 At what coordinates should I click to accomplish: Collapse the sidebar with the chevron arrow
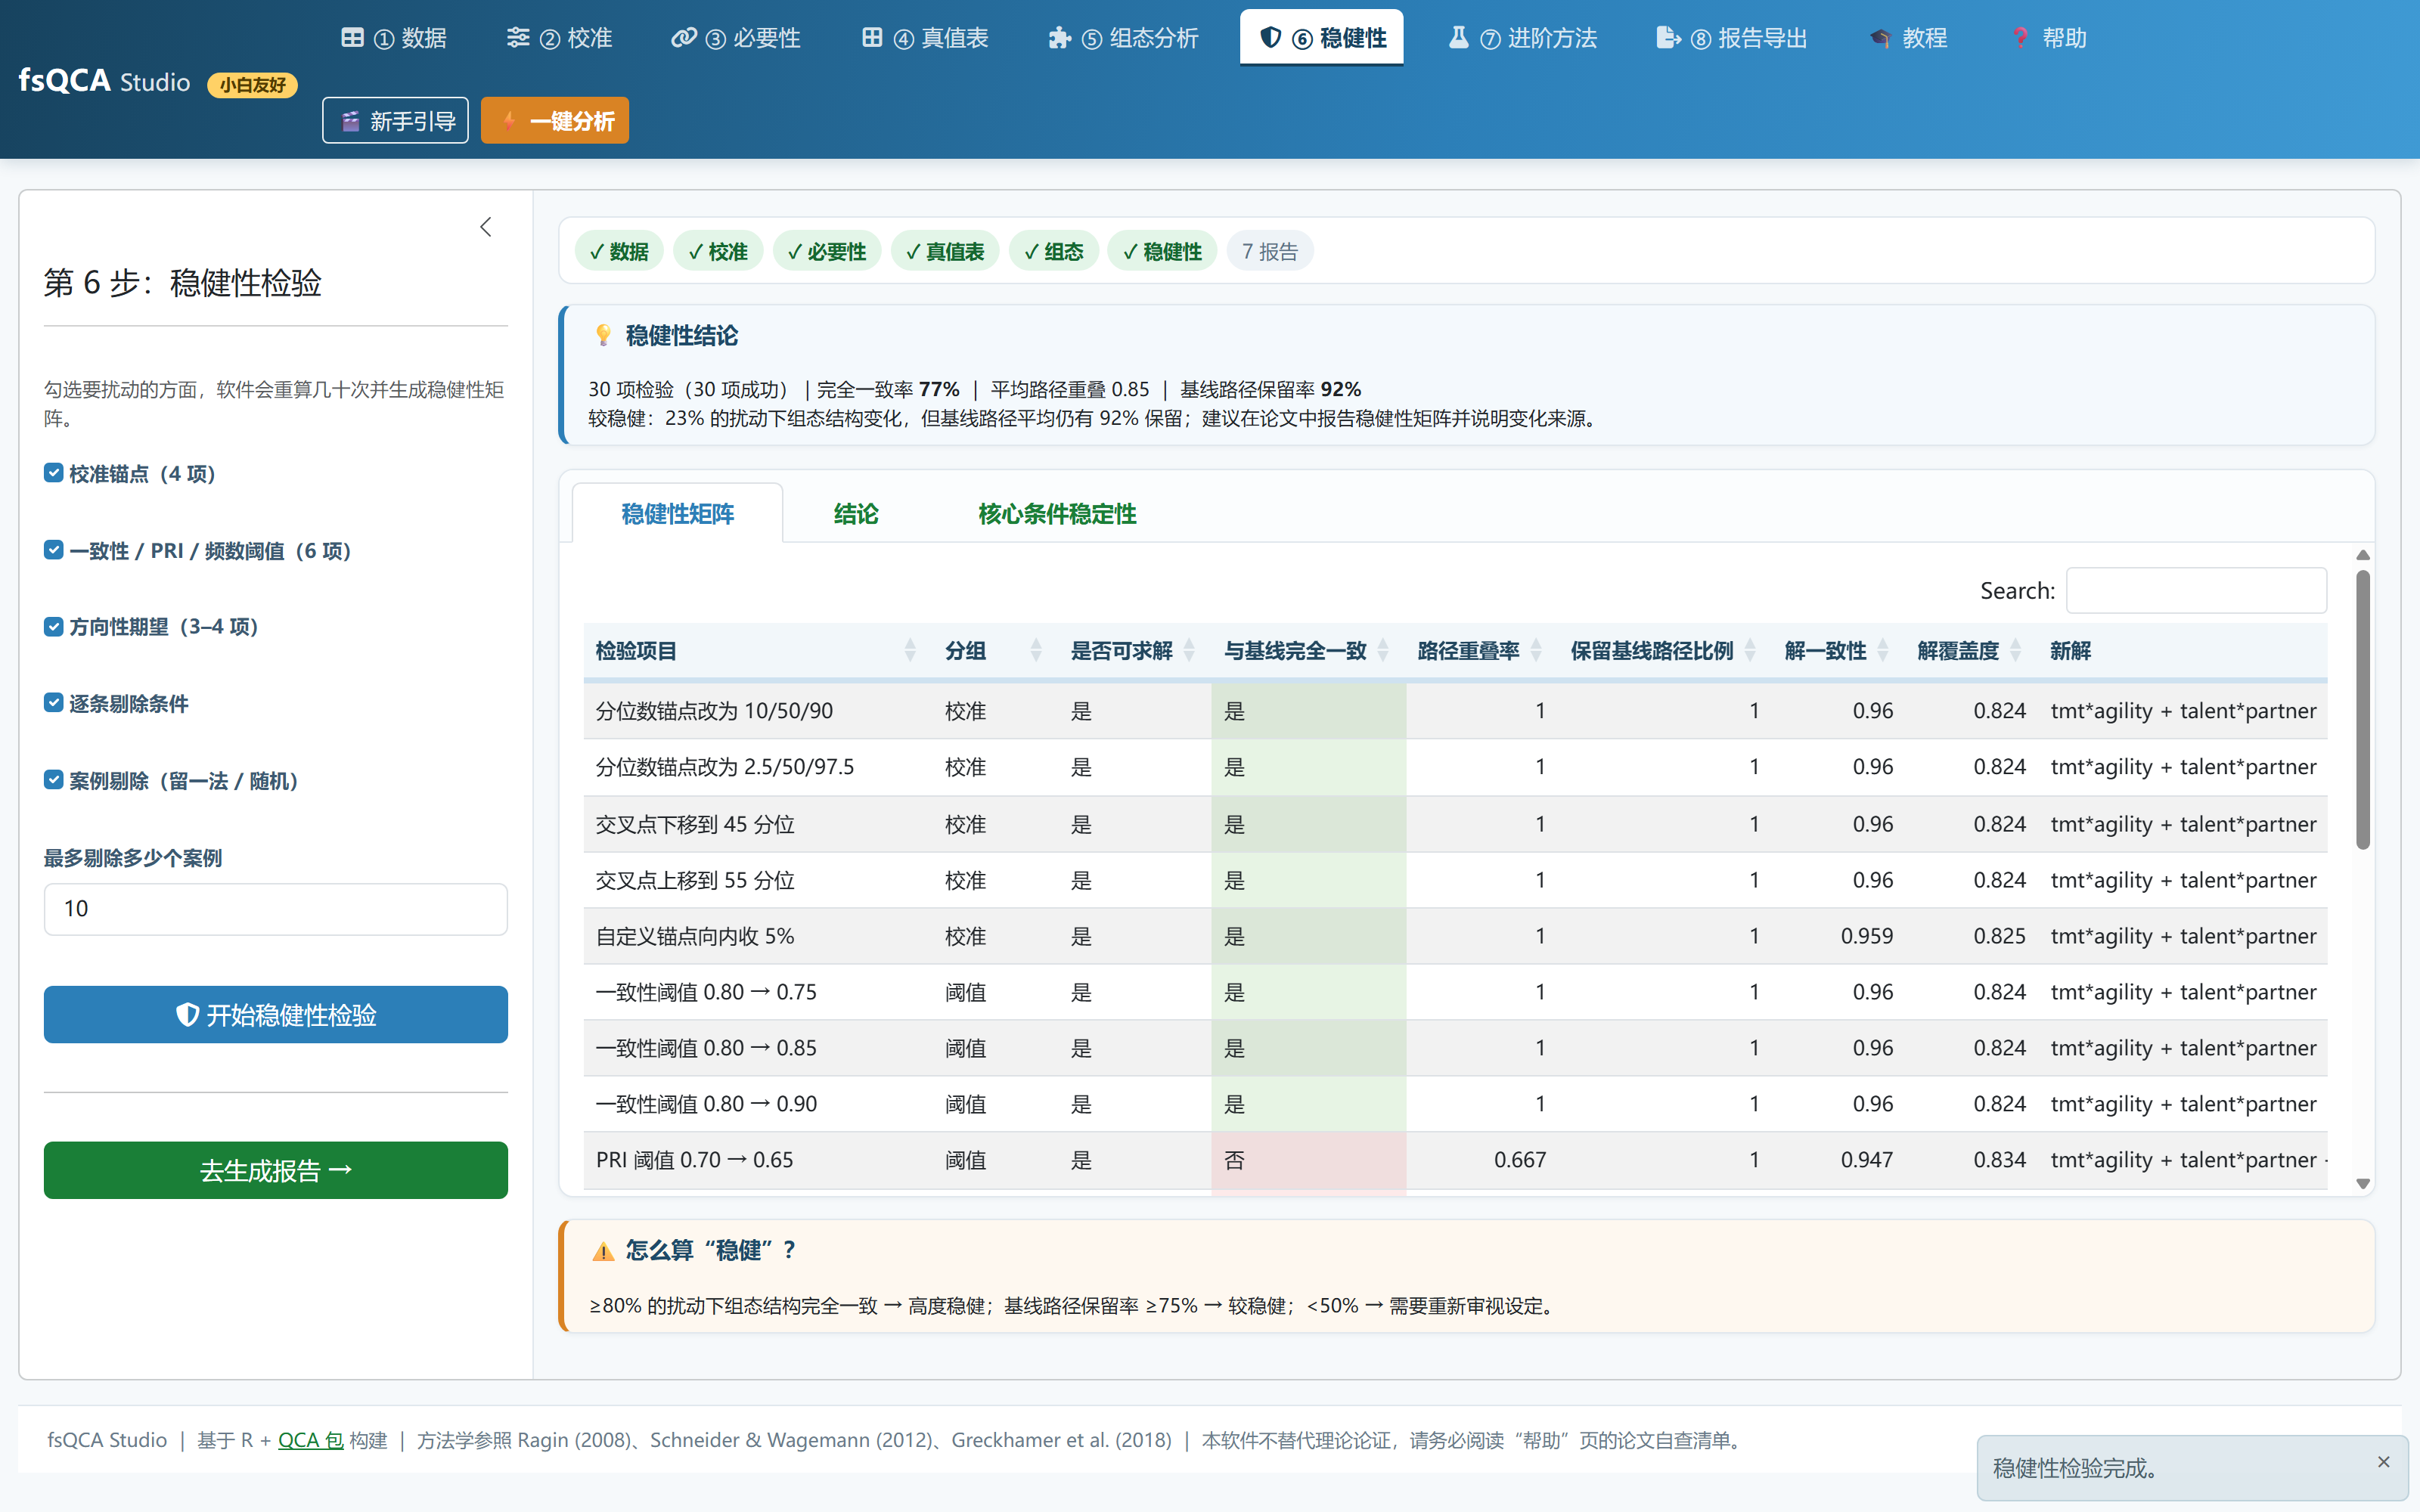click(x=486, y=227)
